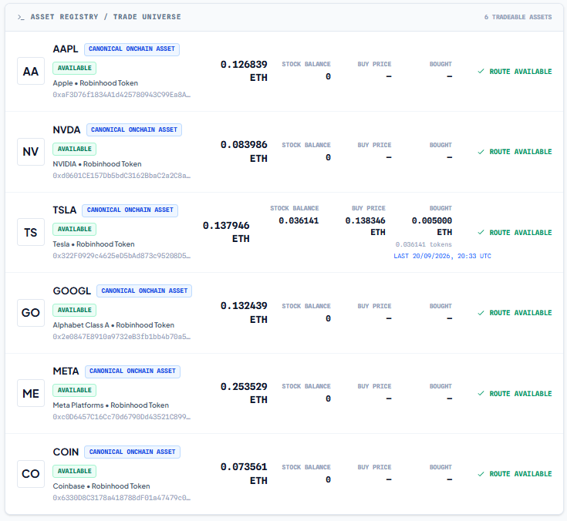Click the '0.036141 tokens' note under TSLA
The width and height of the screenshot is (567, 521).
(424, 244)
